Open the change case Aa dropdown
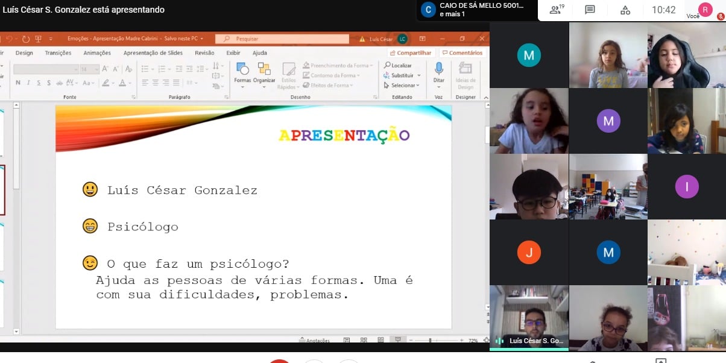726x363 pixels. [x=89, y=83]
